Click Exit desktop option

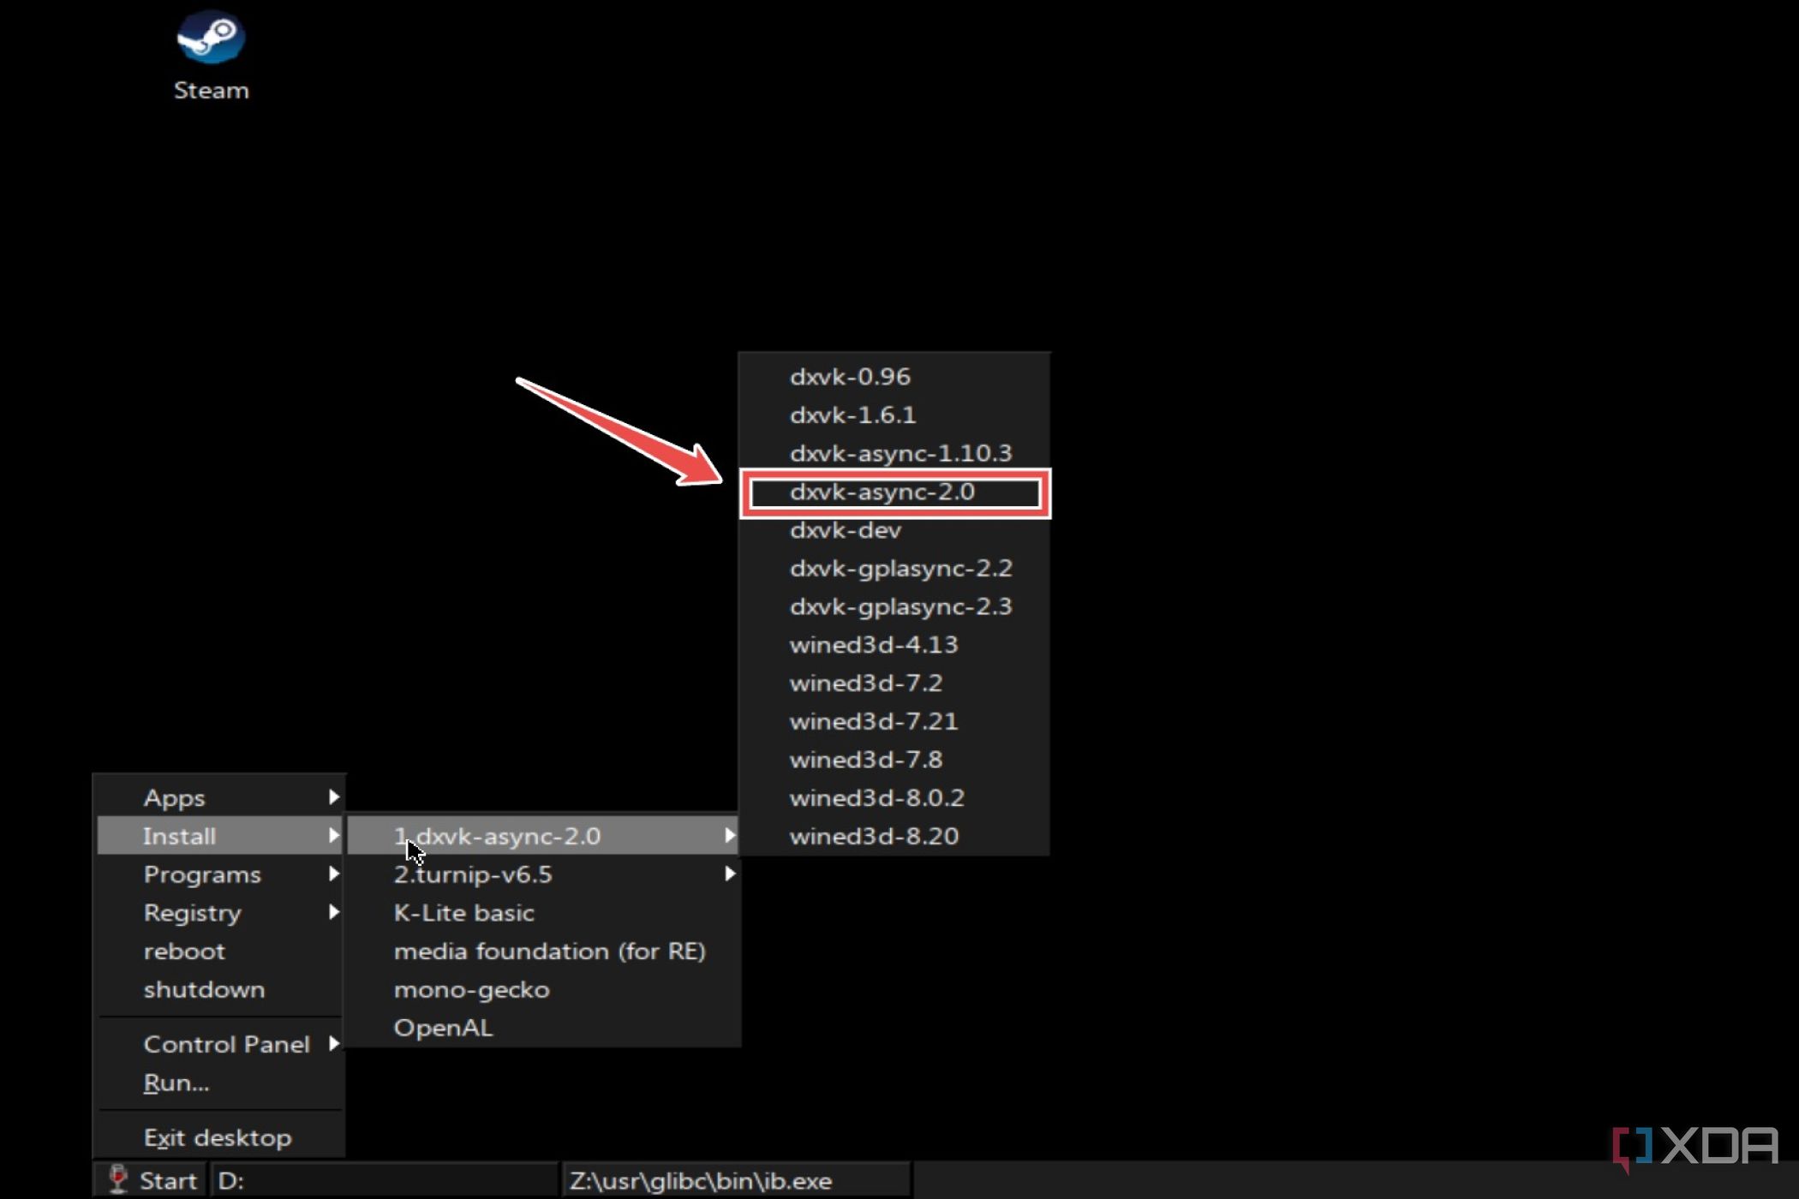click(218, 1135)
